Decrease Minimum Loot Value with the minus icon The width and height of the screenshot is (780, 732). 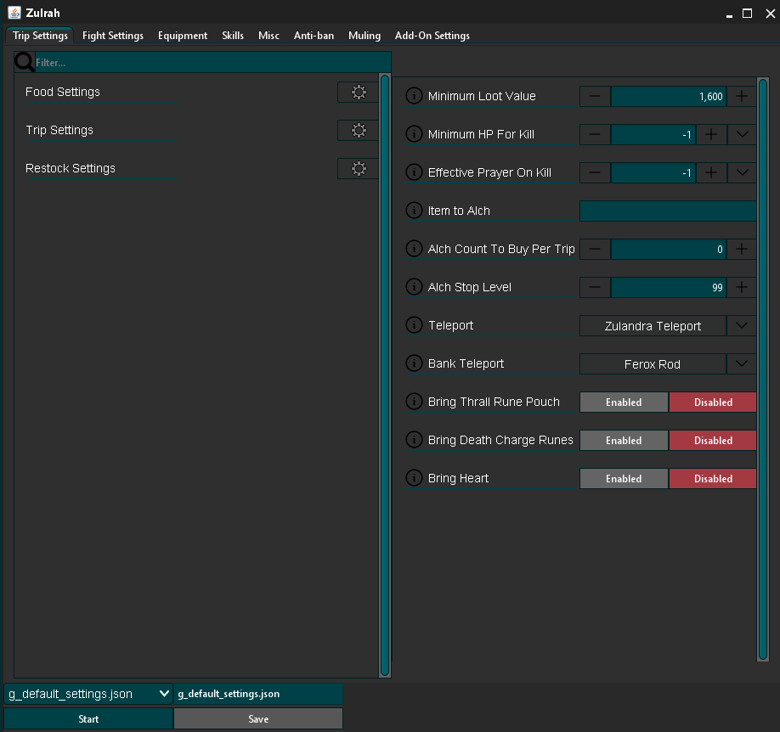tap(595, 96)
